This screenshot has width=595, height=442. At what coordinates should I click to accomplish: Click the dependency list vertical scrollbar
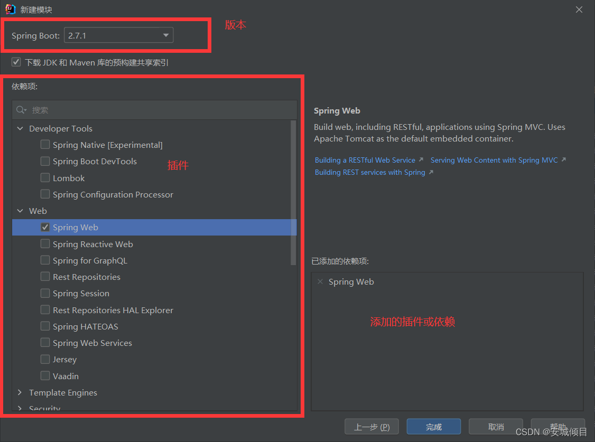[293, 193]
